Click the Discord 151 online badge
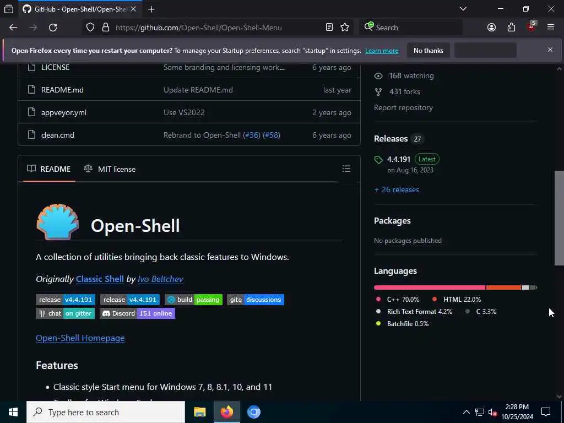The height and width of the screenshot is (423, 564). tap(137, 313)
